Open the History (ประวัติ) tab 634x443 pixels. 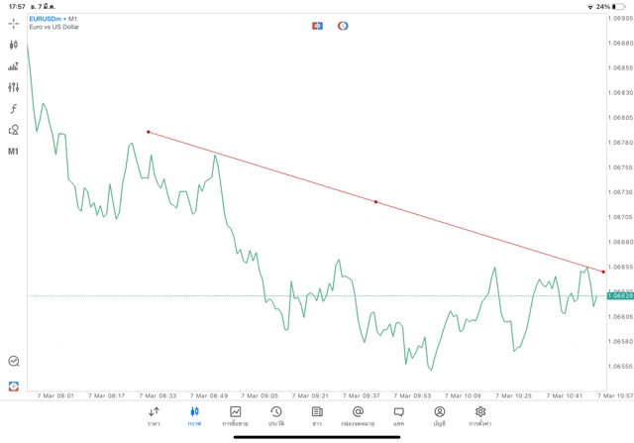point(275,415)
